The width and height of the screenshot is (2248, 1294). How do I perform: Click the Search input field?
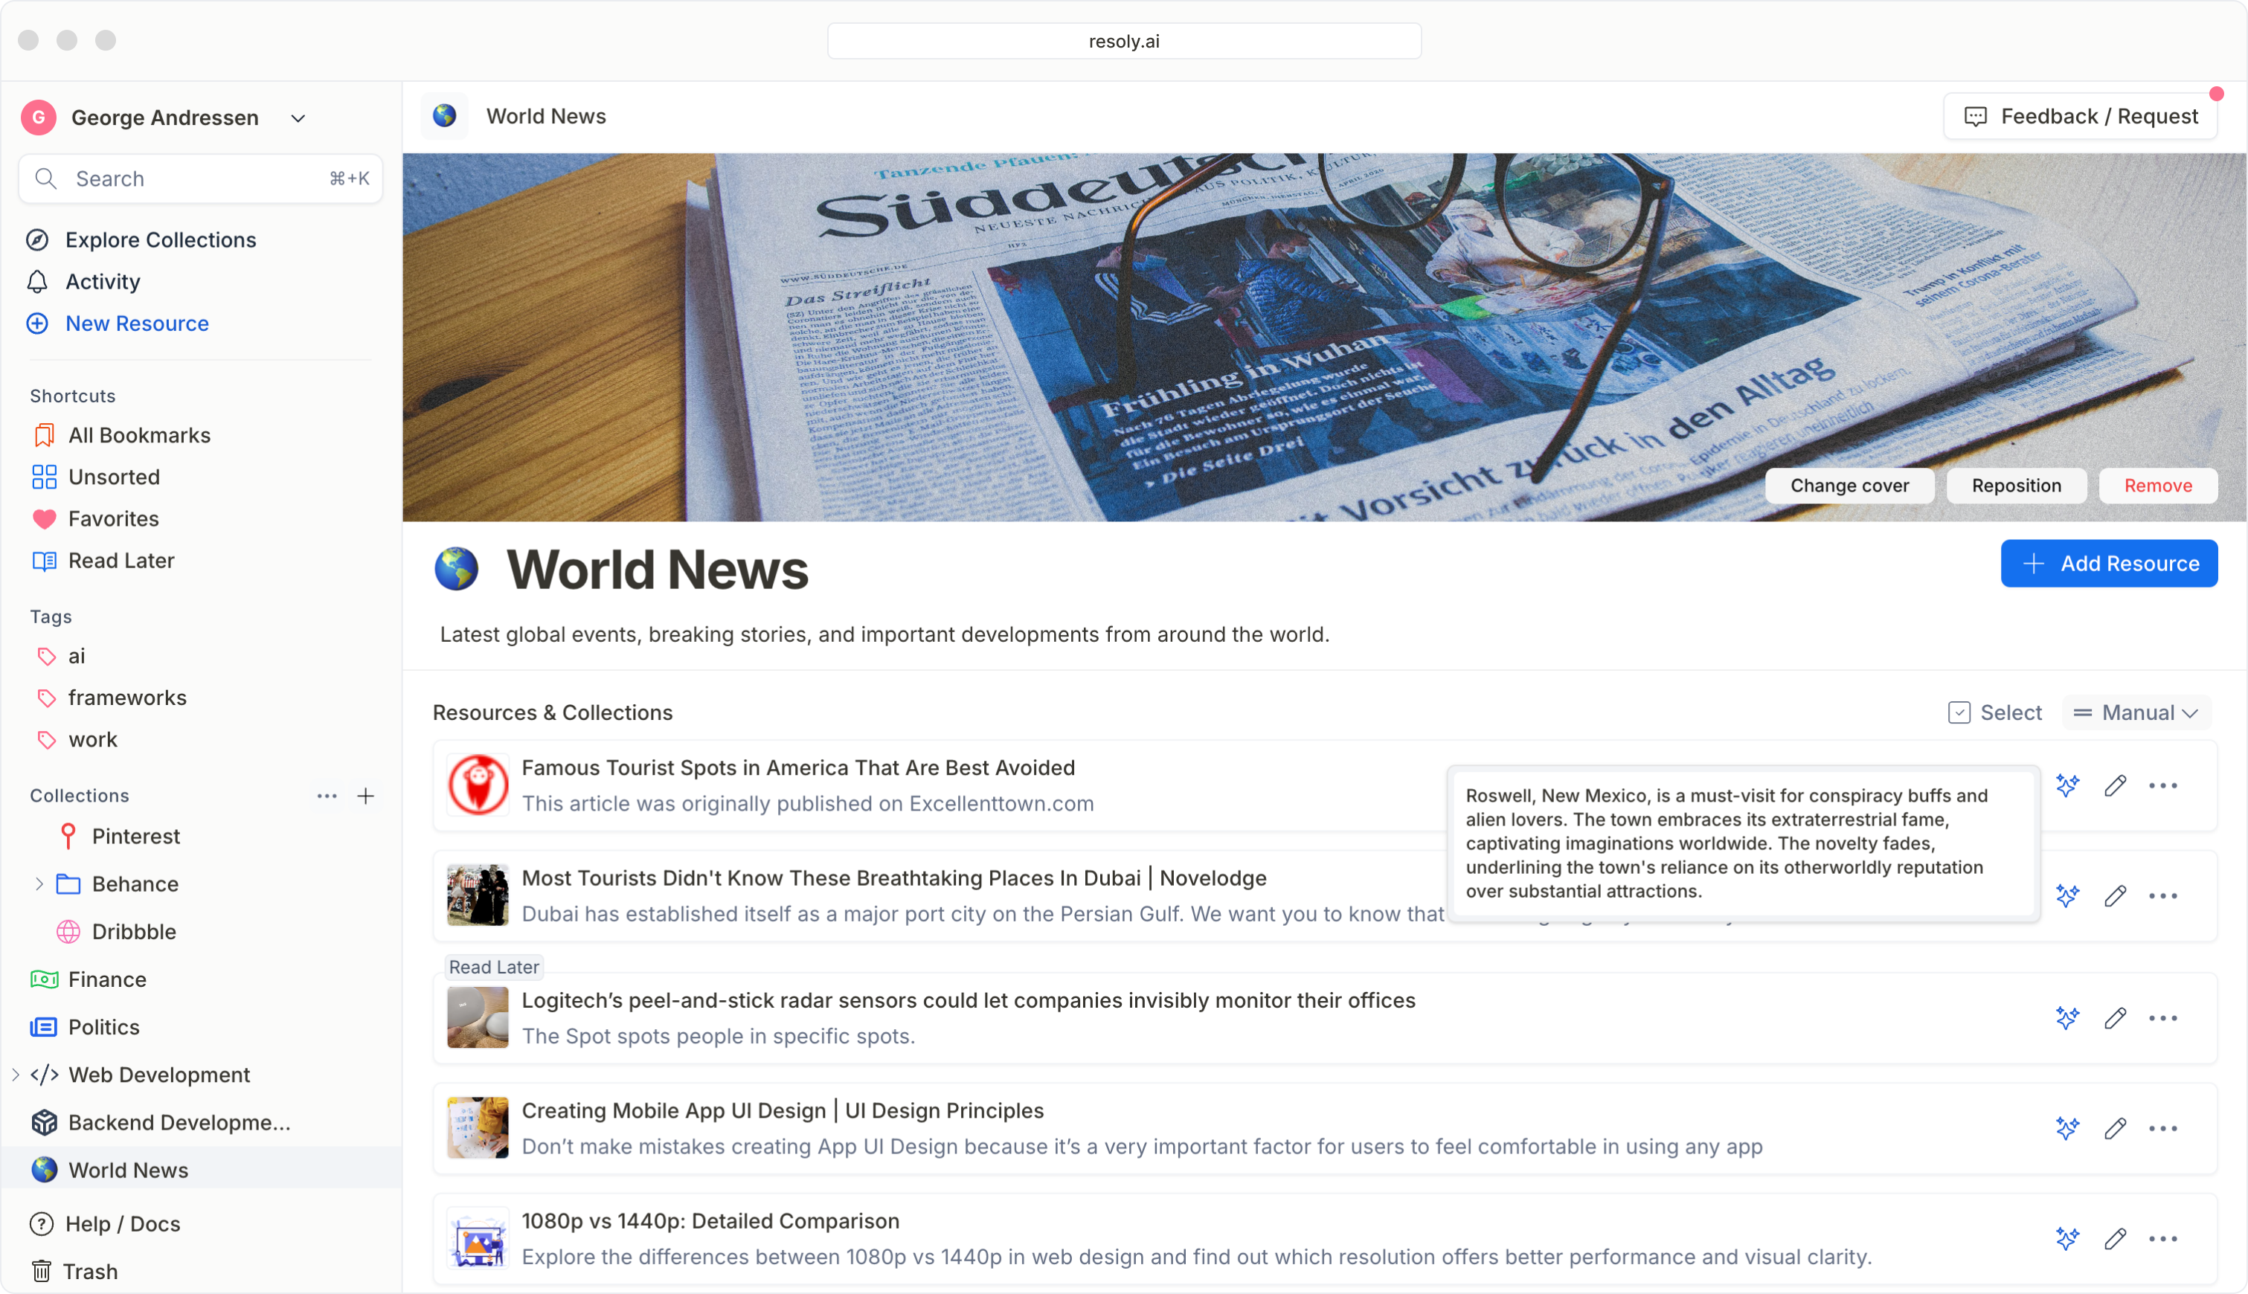pyautogui.click(x=201, y=178)
